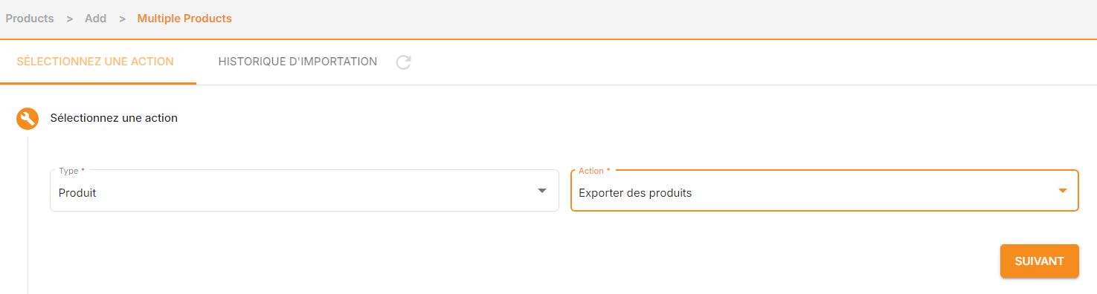The height and width of the screenshot is (294, 1097).
Task: Open the Type field showing Produit
Action: [x=304, y=191]
